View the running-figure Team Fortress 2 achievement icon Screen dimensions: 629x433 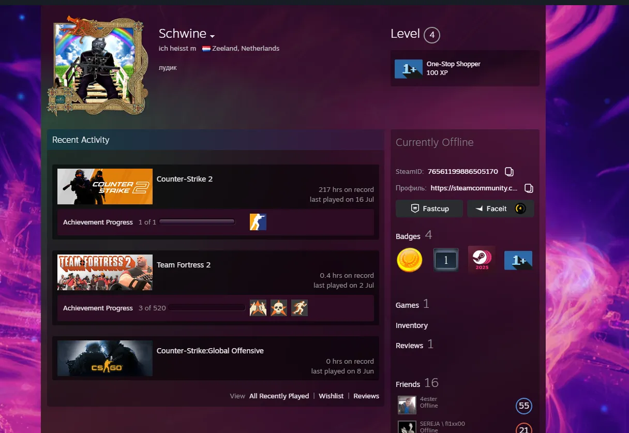(x=299, y=308)
